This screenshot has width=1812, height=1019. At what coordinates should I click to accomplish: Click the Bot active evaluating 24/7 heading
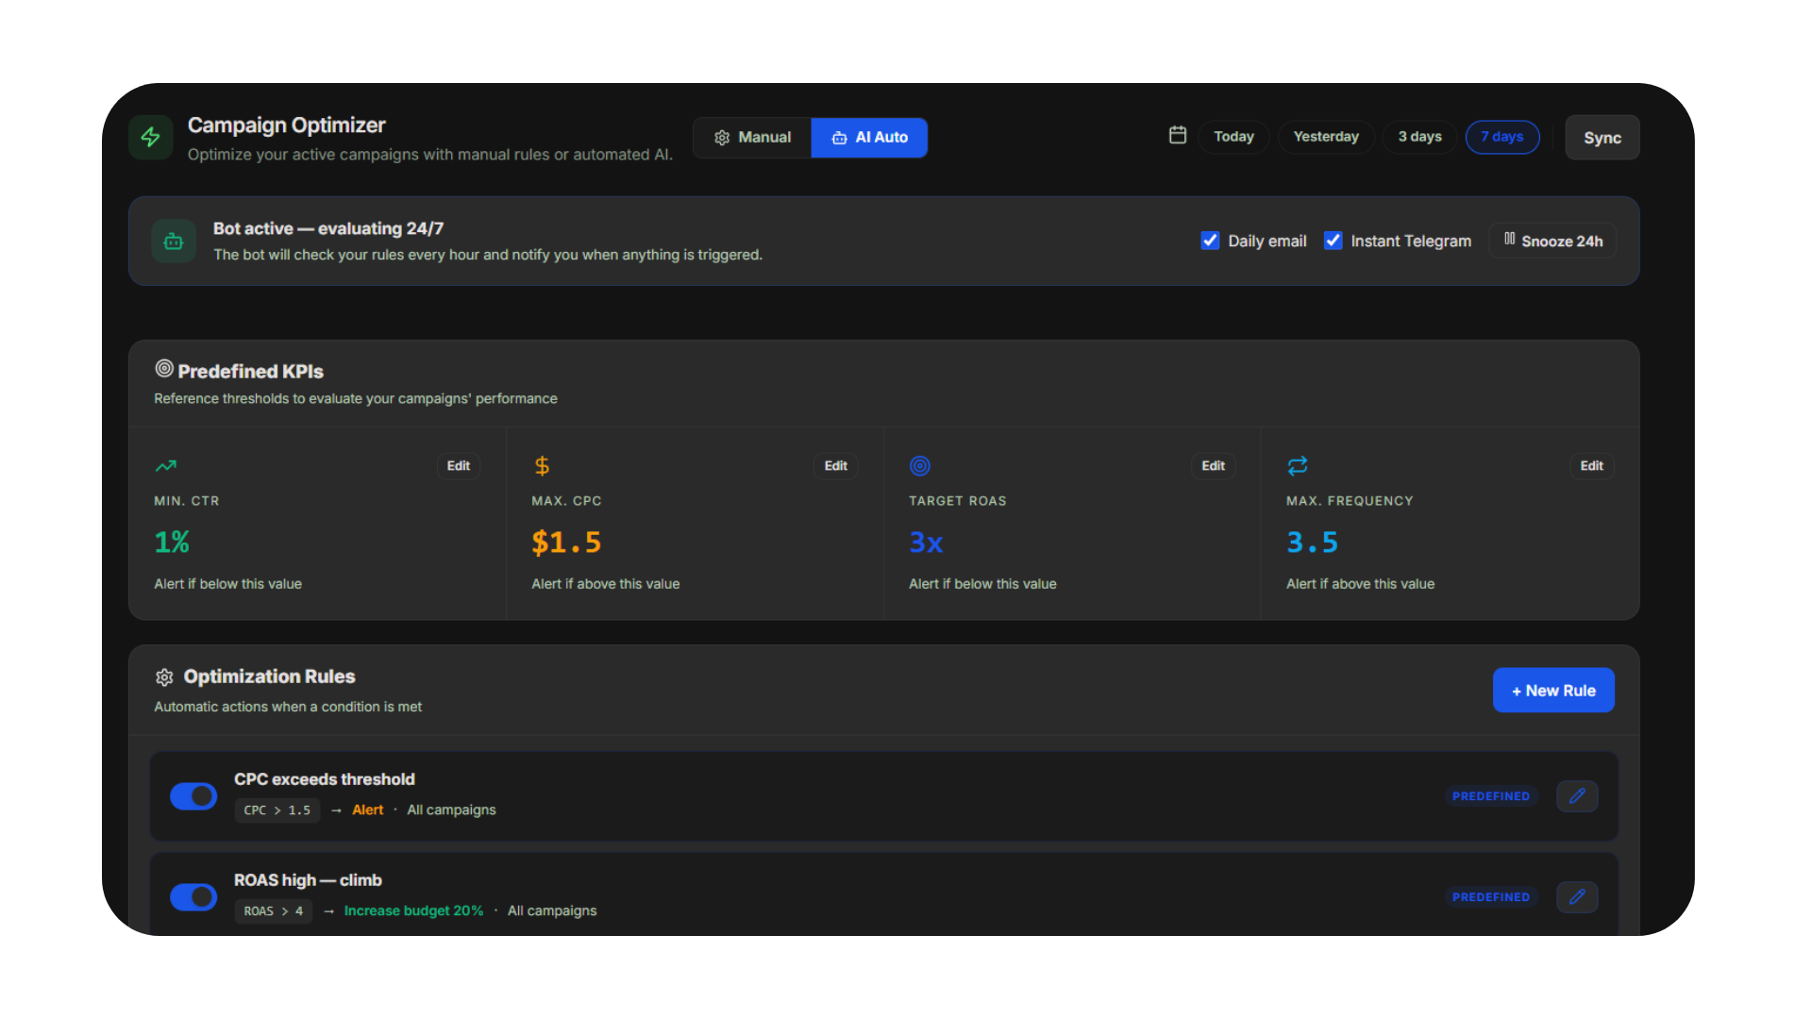[x=328, y=228]
